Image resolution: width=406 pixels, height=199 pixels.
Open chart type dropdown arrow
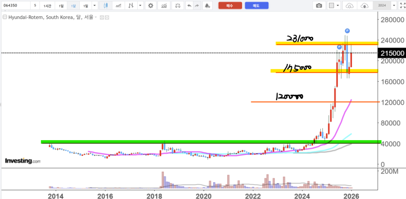[140, 5]
